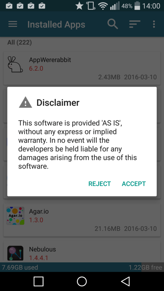The image size is (164, 291).
Task: Reject the disclaimer
Action: click(x=99, y=184)
